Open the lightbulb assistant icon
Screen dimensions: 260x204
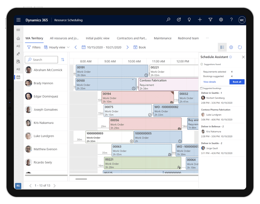pos(189,20)
